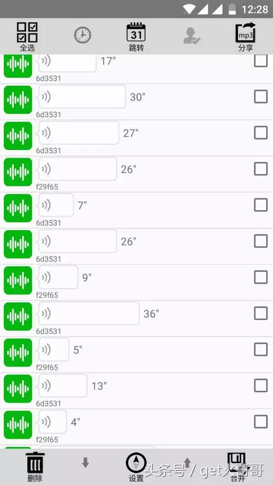Tap the green waveform icon beside 4" message

18,425
